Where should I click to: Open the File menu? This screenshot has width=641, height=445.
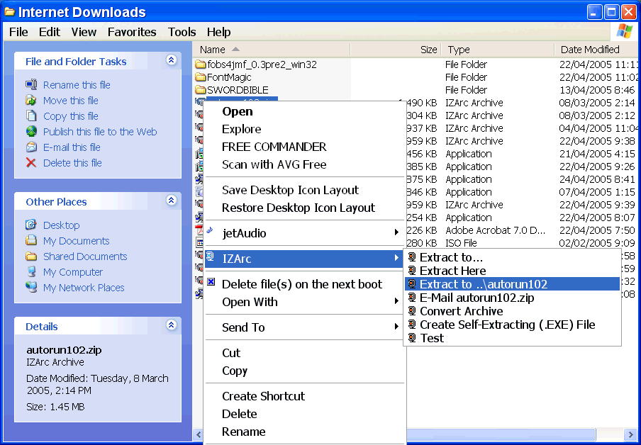(x=18, y=32)
